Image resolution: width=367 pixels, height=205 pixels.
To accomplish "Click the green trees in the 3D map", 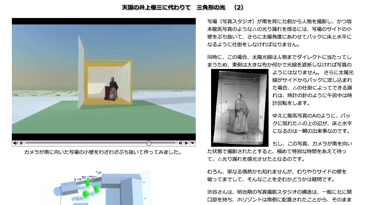I will pos(92,188).
